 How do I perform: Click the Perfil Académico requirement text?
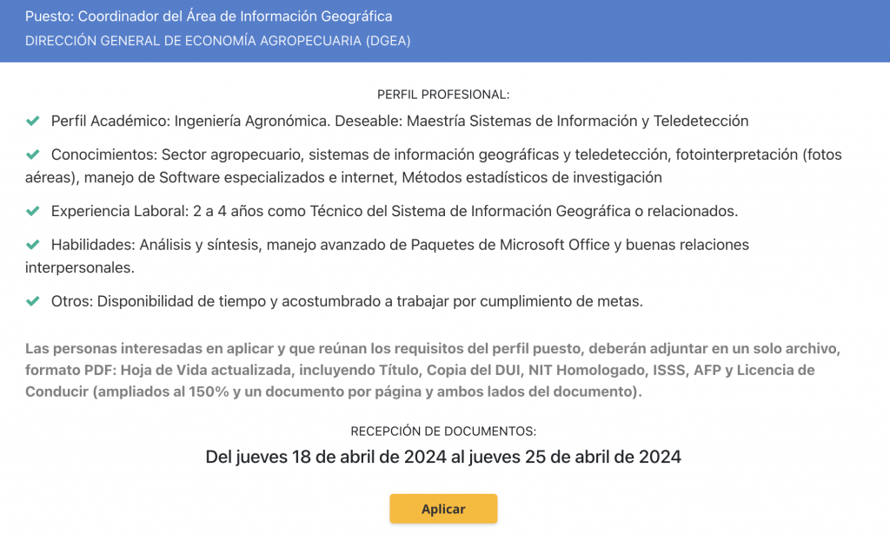coord(400,121)
